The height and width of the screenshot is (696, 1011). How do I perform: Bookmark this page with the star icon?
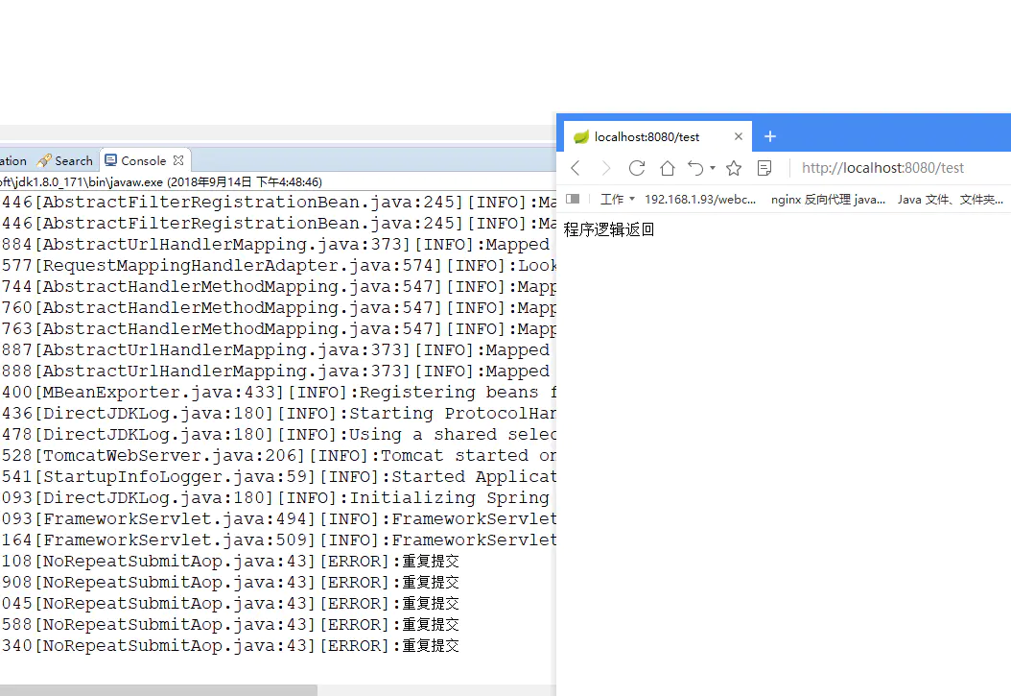tap(734, 168)
